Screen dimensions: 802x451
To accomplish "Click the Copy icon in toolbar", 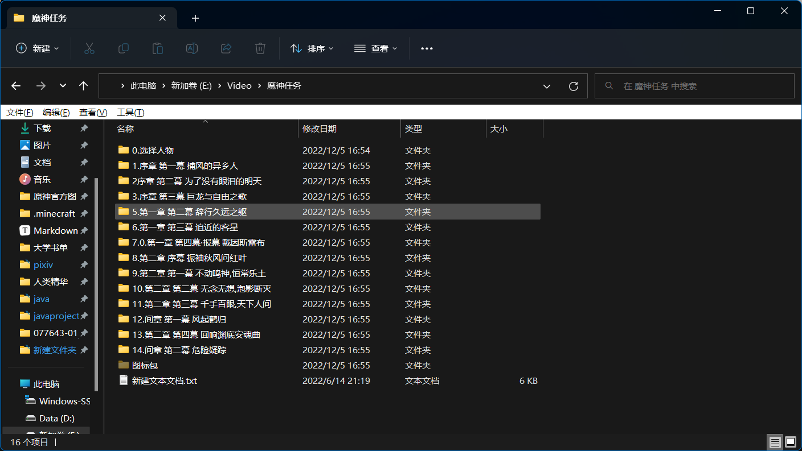I will point(124,48).
